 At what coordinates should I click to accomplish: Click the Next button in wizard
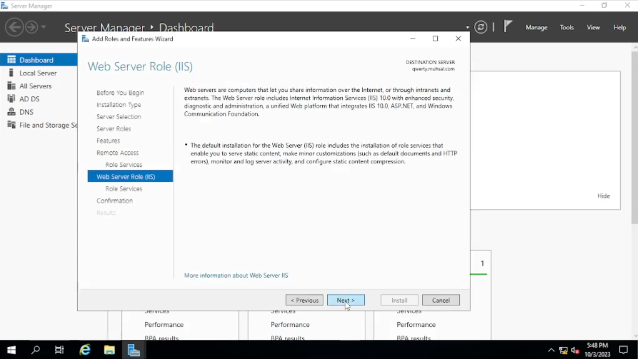tap(346, 300)
